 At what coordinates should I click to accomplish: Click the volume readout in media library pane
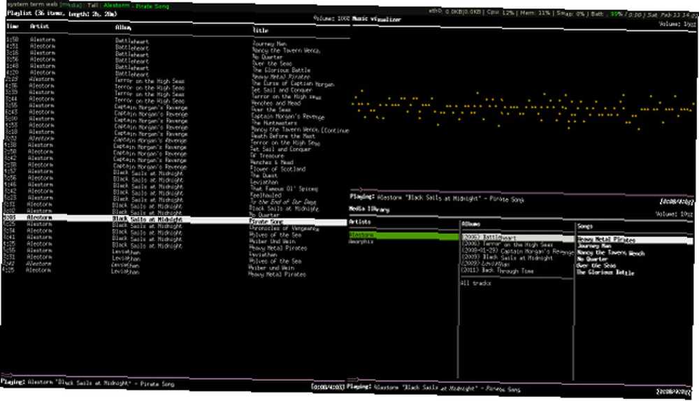[x=674, y=214]
